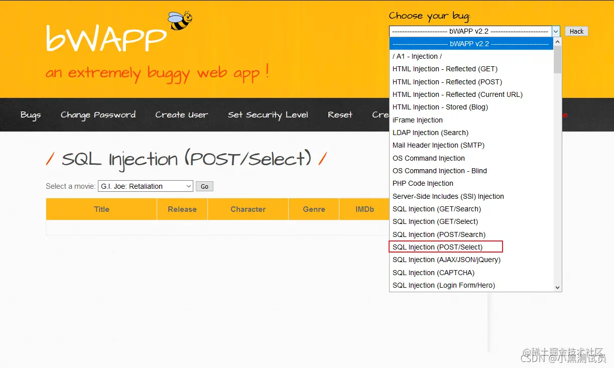614x368 pixels.
Task: Click the Title column header
Action: [101, 209]
